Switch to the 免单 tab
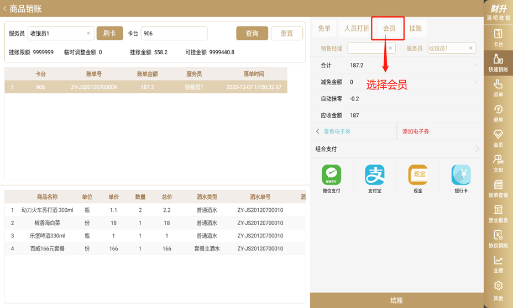Image resolution: width=513 pixels, height=308 pixels. tap(324, 28)
